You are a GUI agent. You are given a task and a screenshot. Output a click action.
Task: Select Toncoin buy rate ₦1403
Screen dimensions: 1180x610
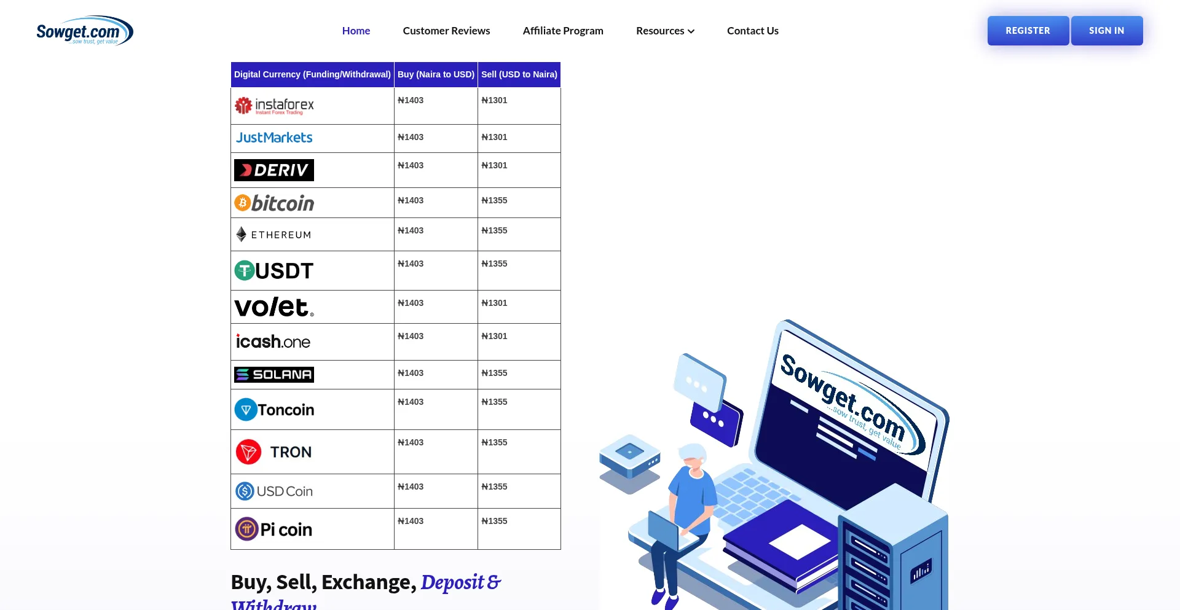[x=411, y=402]
